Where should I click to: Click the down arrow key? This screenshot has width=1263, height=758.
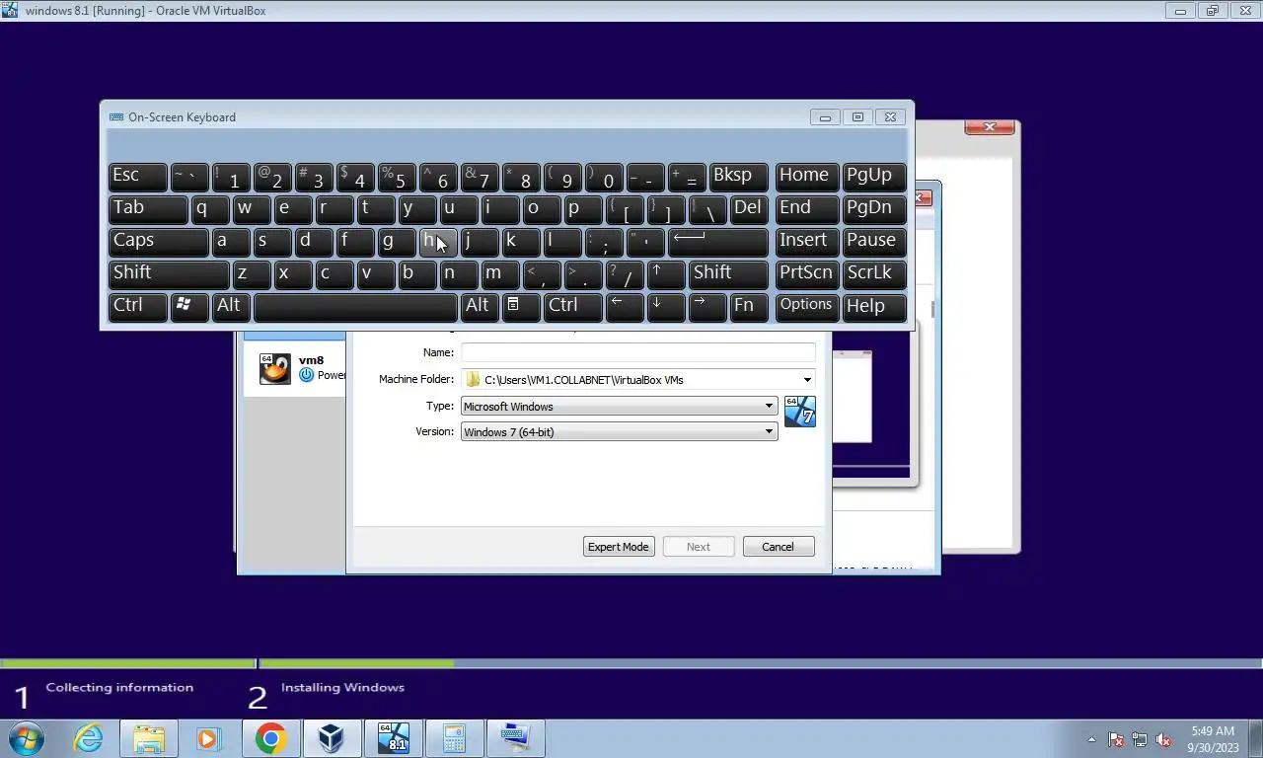[666, 307]
